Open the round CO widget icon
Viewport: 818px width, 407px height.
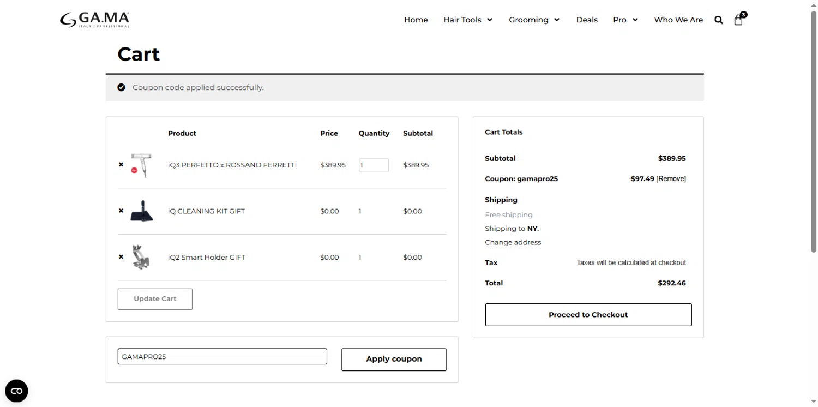(16, 391)
